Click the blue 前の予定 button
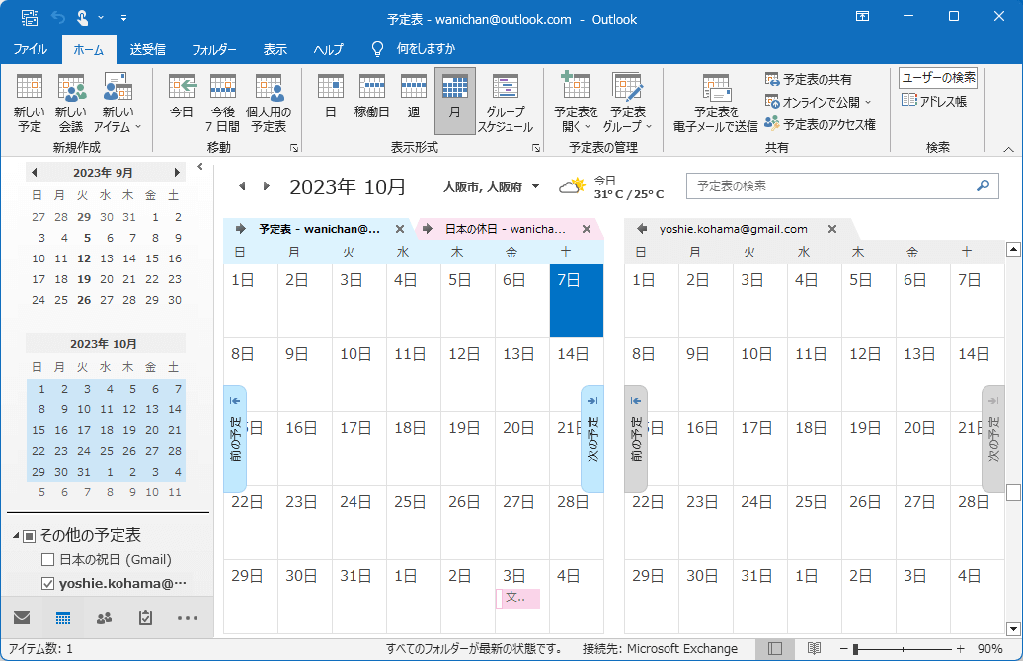The image size is (1023, 661). tap(235, 439)
